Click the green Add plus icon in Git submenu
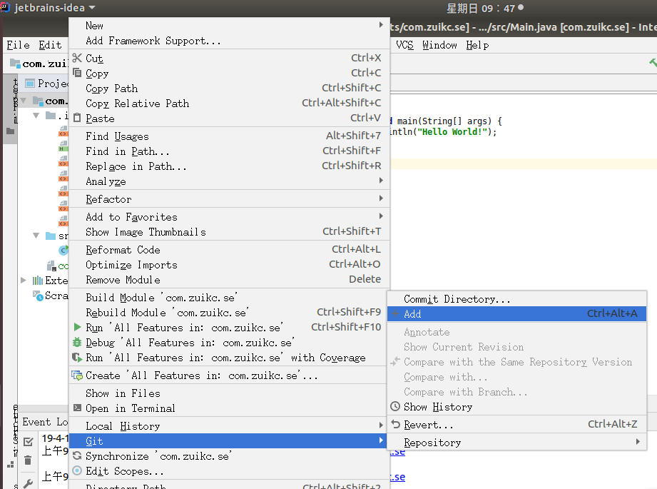 394,313
